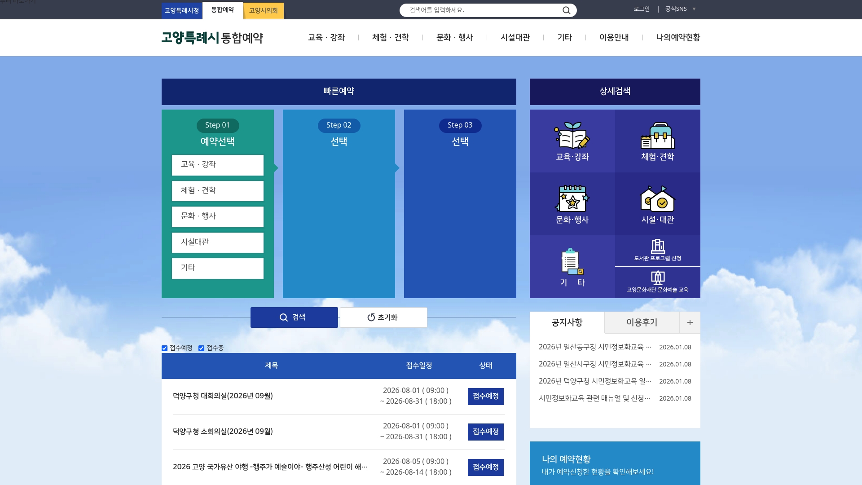This screenshot has height=485, width=862.
Task: Select the 이용후기 tab
Action: 642,322
